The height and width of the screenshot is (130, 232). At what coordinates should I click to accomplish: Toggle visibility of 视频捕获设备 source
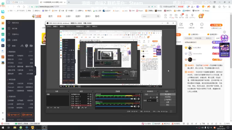[88, 94]
